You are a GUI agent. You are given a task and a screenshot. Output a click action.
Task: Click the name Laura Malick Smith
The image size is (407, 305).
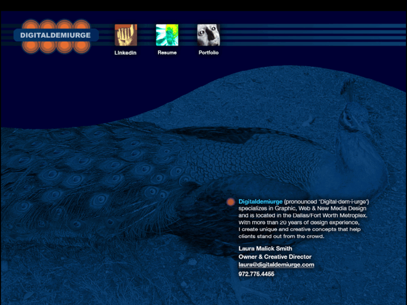(265, 248)
